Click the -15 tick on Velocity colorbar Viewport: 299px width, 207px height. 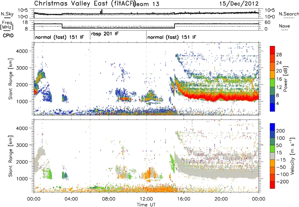pyautogui.click(x=281, y=160)
